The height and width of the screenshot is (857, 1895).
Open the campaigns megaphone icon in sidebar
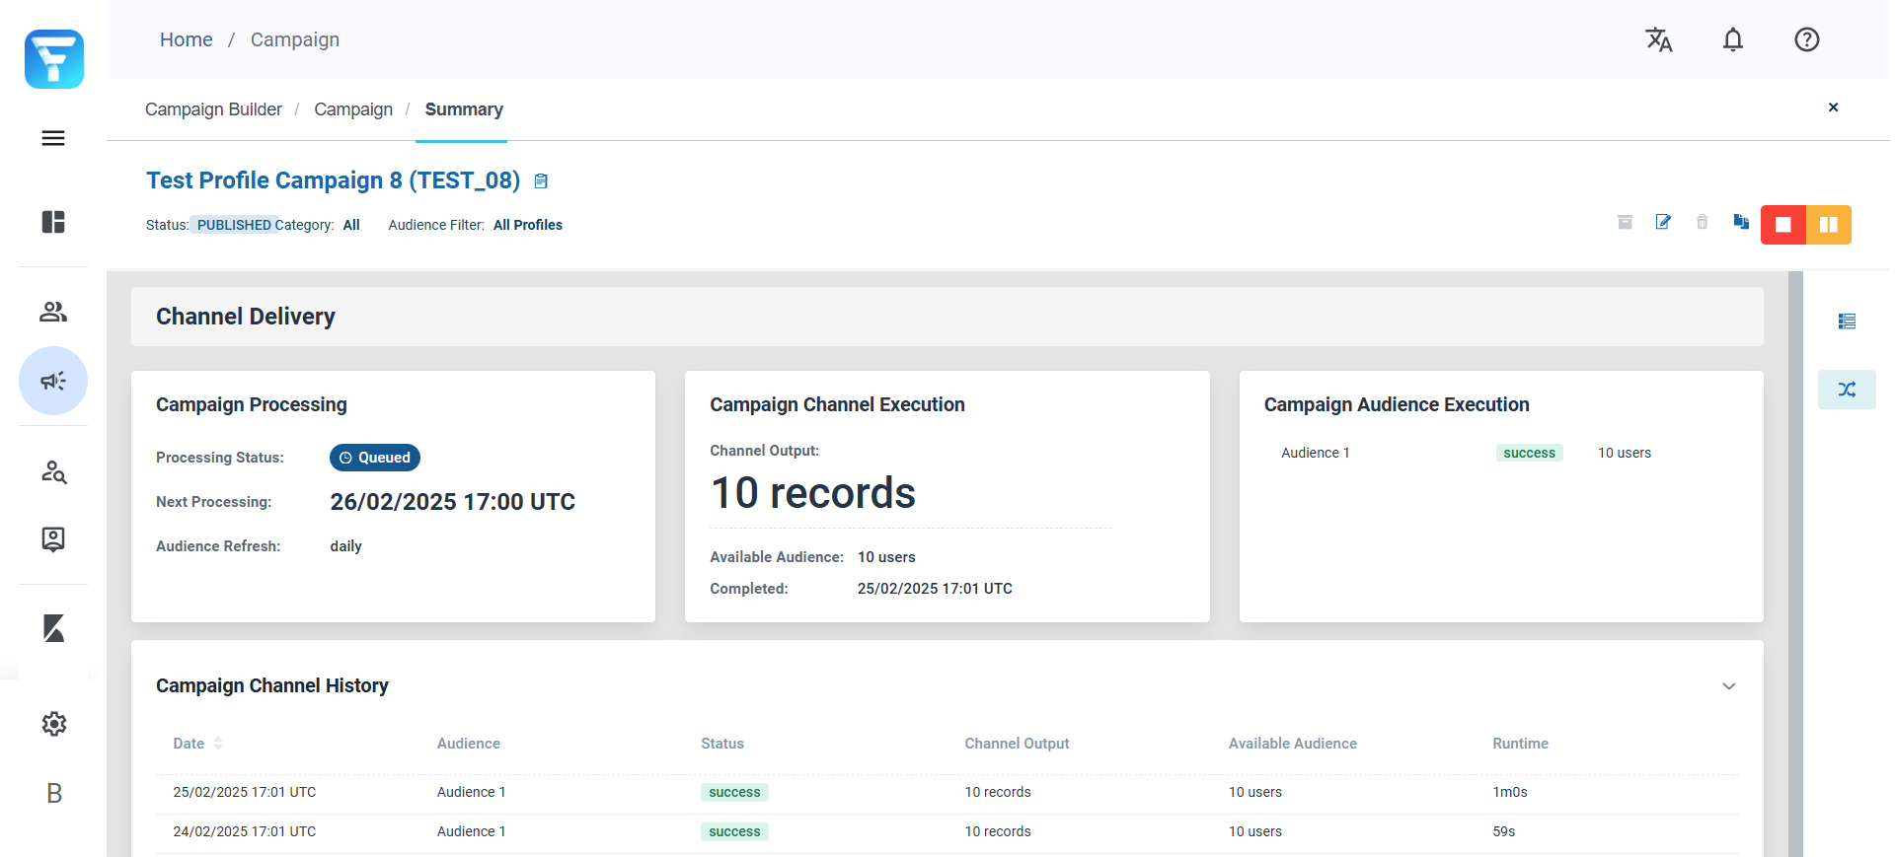coord(53,381)
